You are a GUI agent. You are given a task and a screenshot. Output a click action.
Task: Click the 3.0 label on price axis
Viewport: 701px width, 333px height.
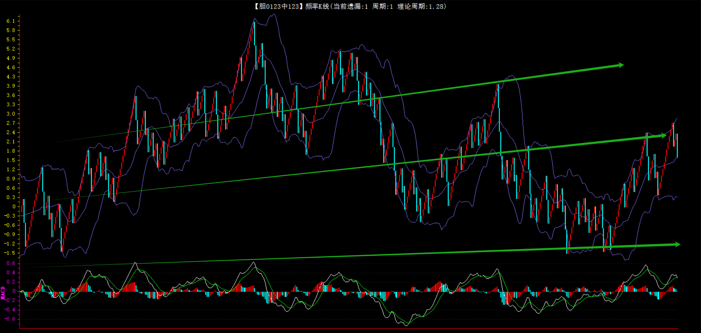point(11,114)
